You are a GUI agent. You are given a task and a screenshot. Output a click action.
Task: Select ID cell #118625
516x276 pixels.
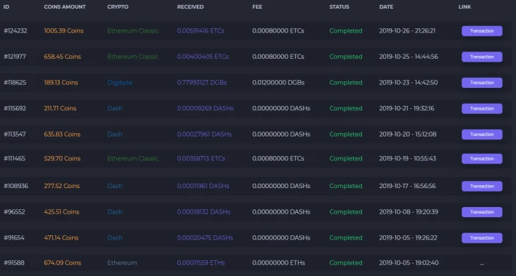tap(15, 83)
